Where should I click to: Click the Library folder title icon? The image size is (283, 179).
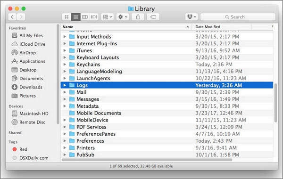pyautogui.click(x=131, y=8)
